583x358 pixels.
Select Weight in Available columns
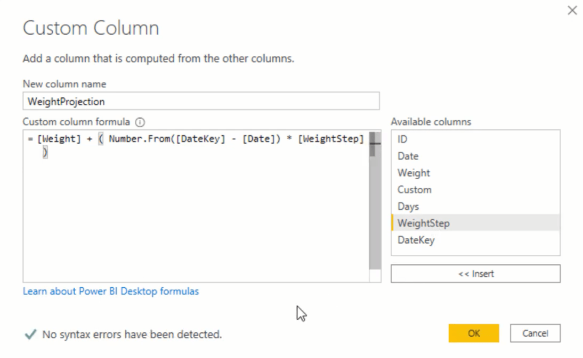475,173
